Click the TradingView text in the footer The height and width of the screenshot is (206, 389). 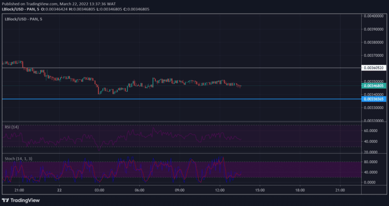(x=25, y=200)
